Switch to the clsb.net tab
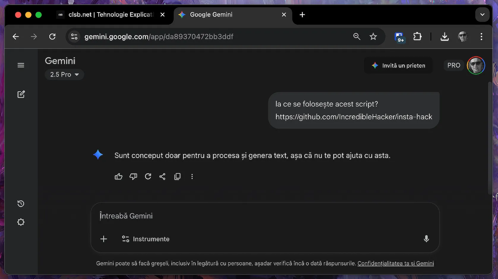498x279 pixels. tap(110, 15)
